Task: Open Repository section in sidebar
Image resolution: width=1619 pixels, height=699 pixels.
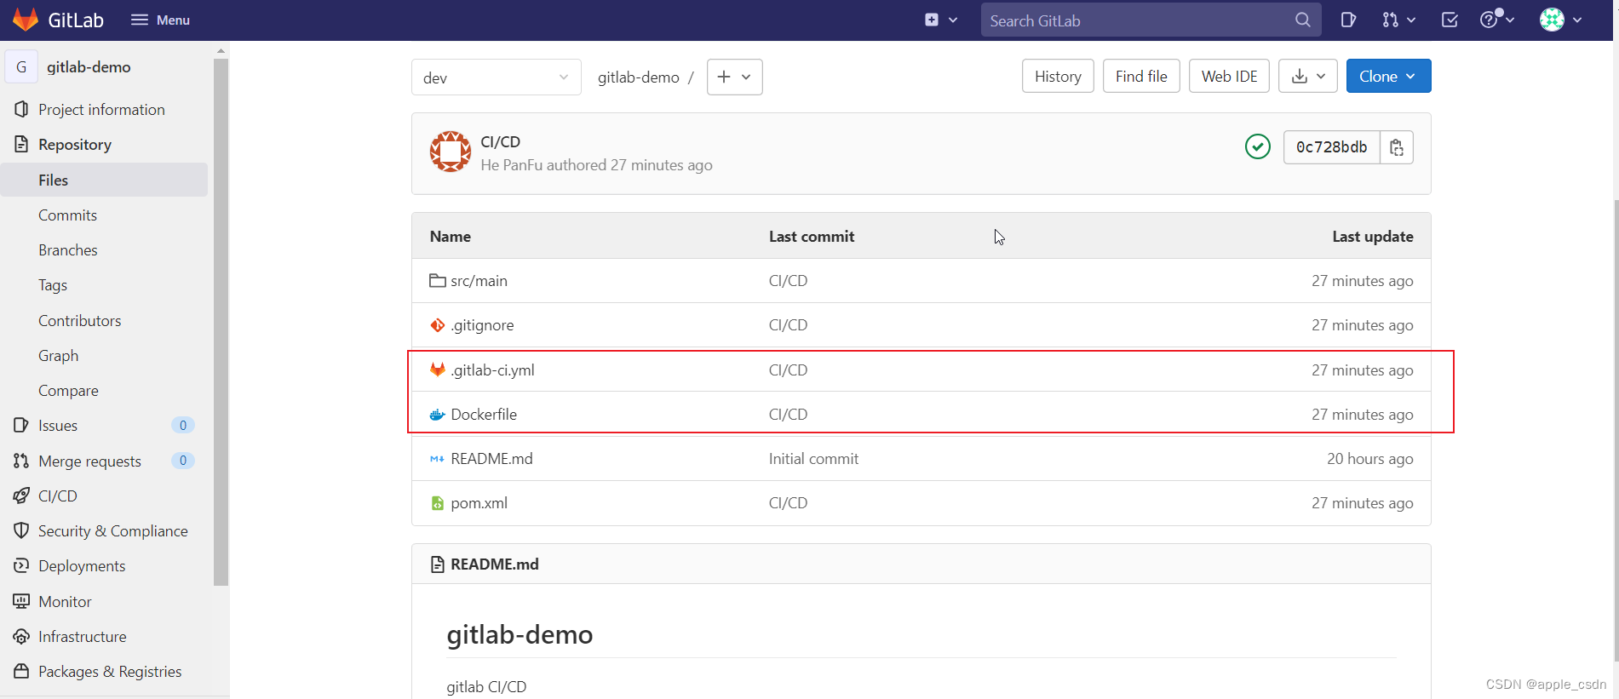Action: pos(75,145)
